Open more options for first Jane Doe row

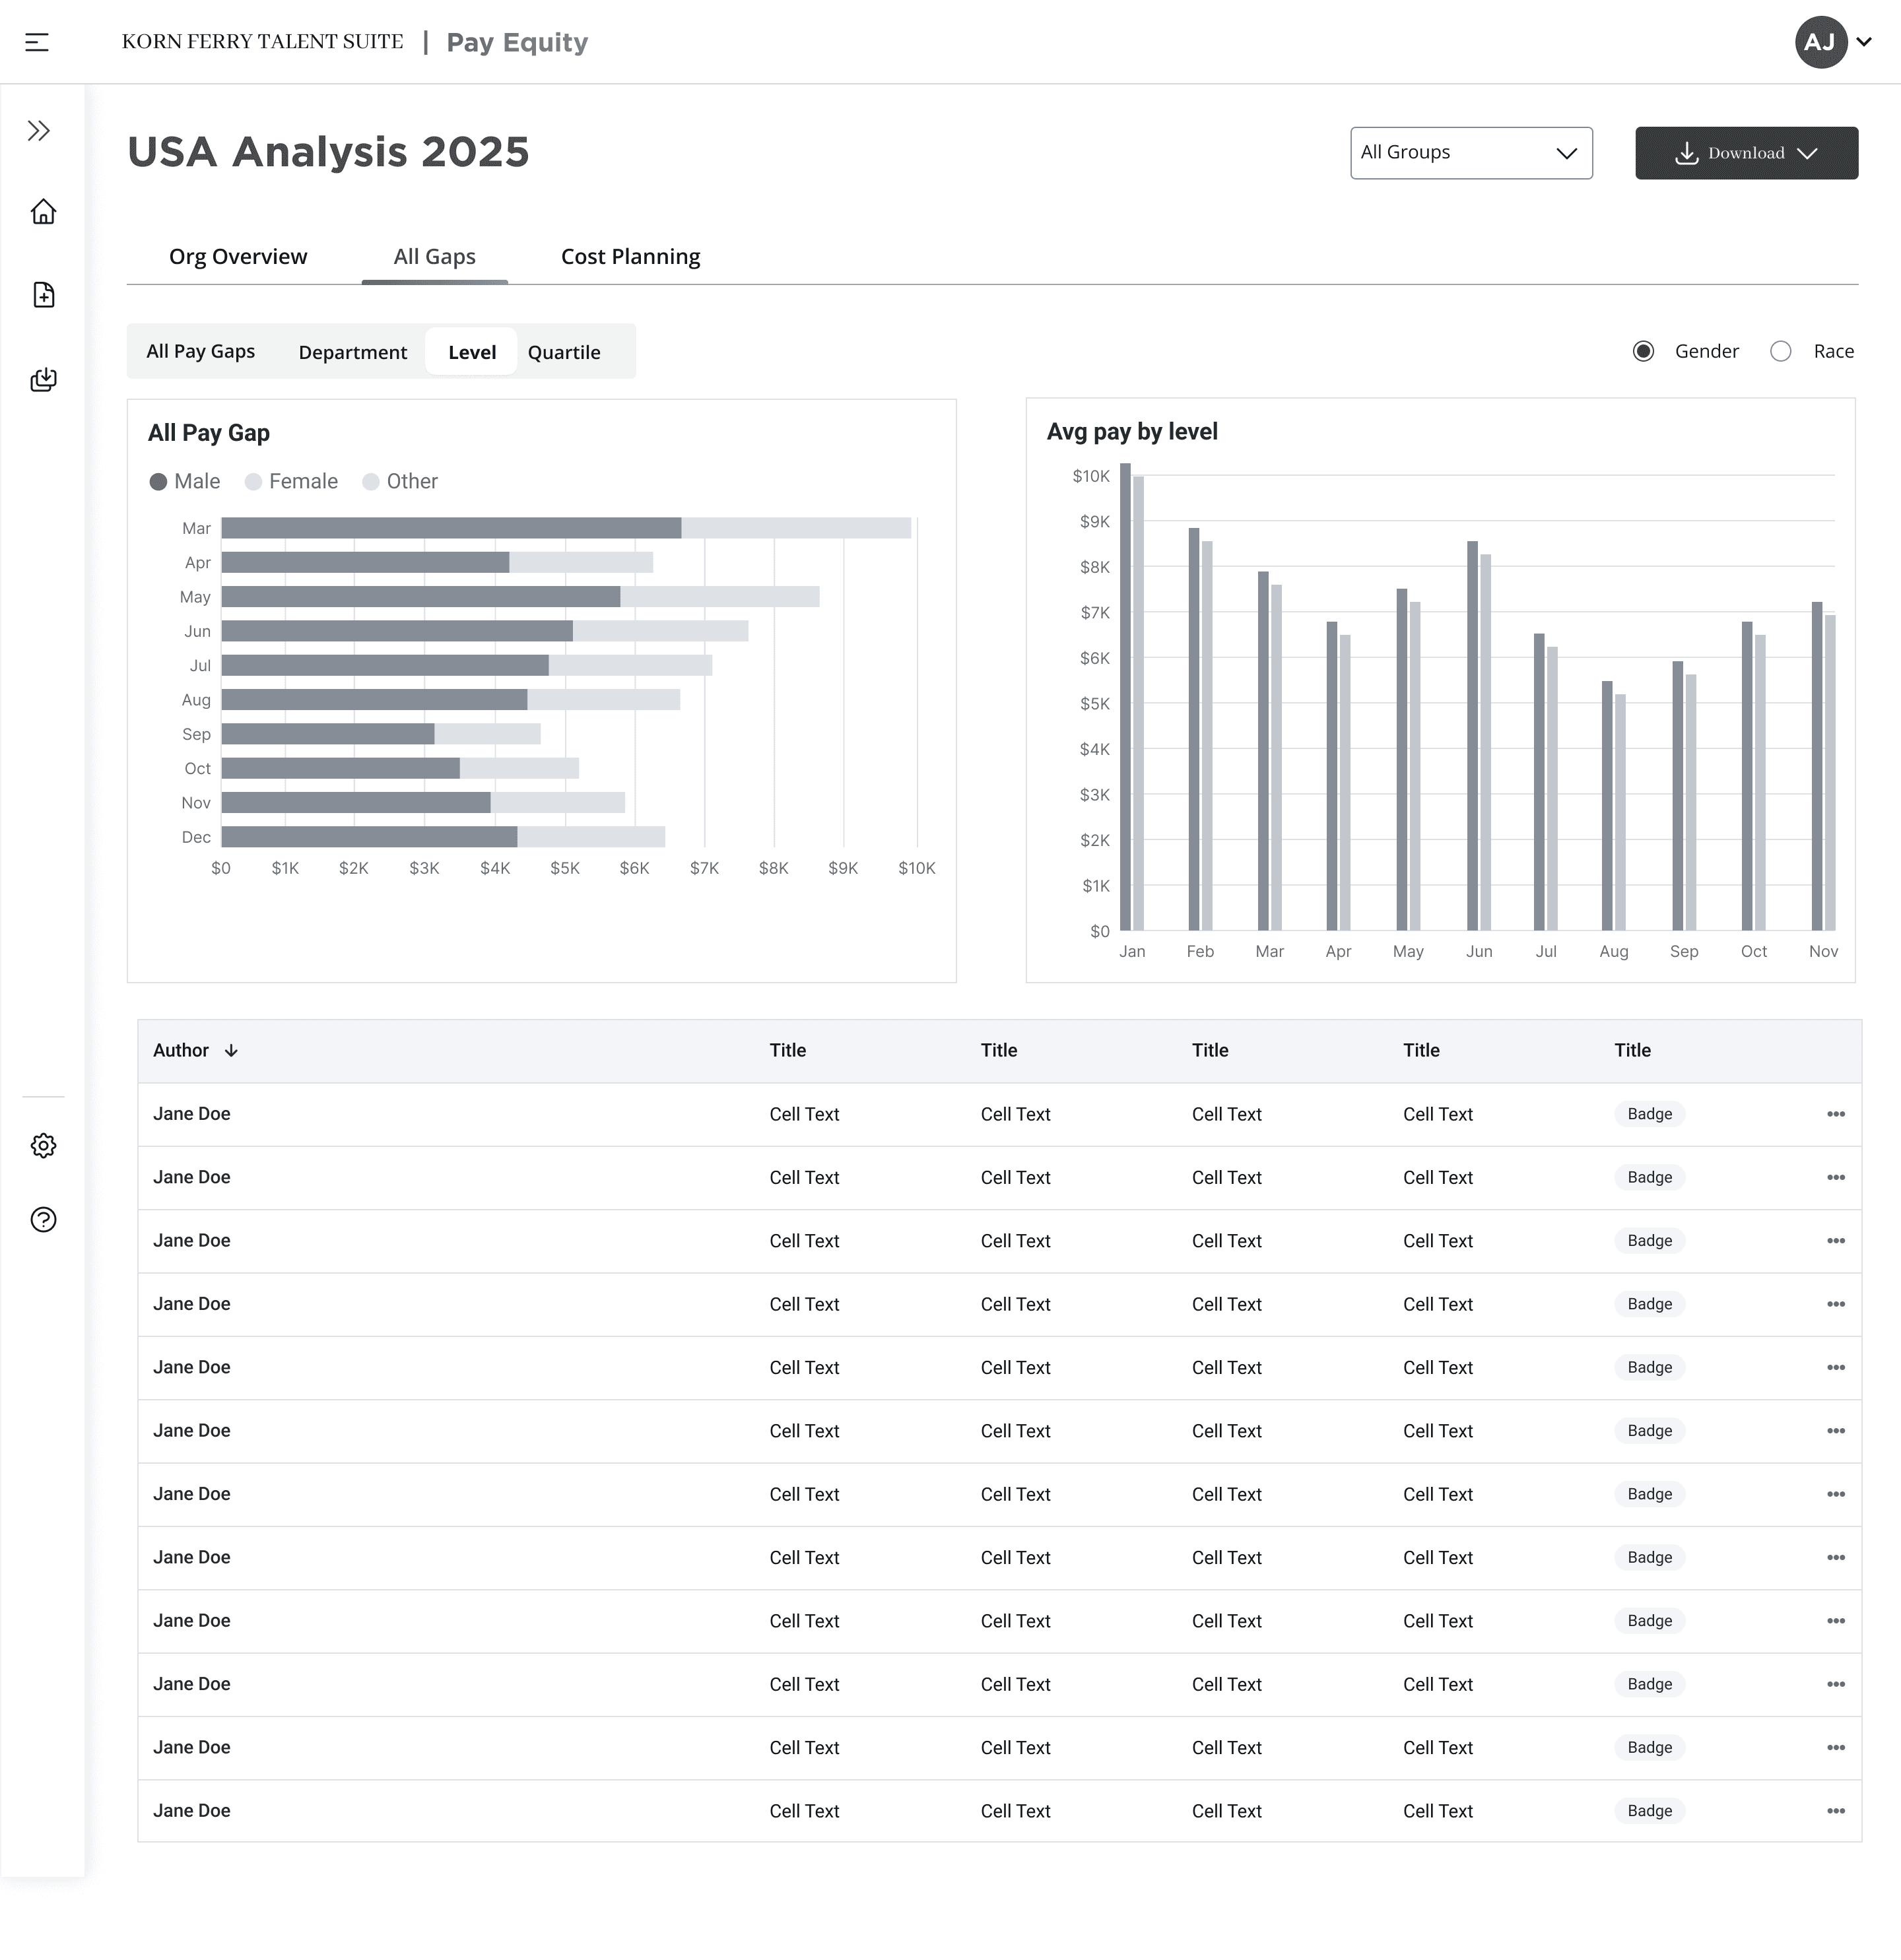tap(1836, 1114)
